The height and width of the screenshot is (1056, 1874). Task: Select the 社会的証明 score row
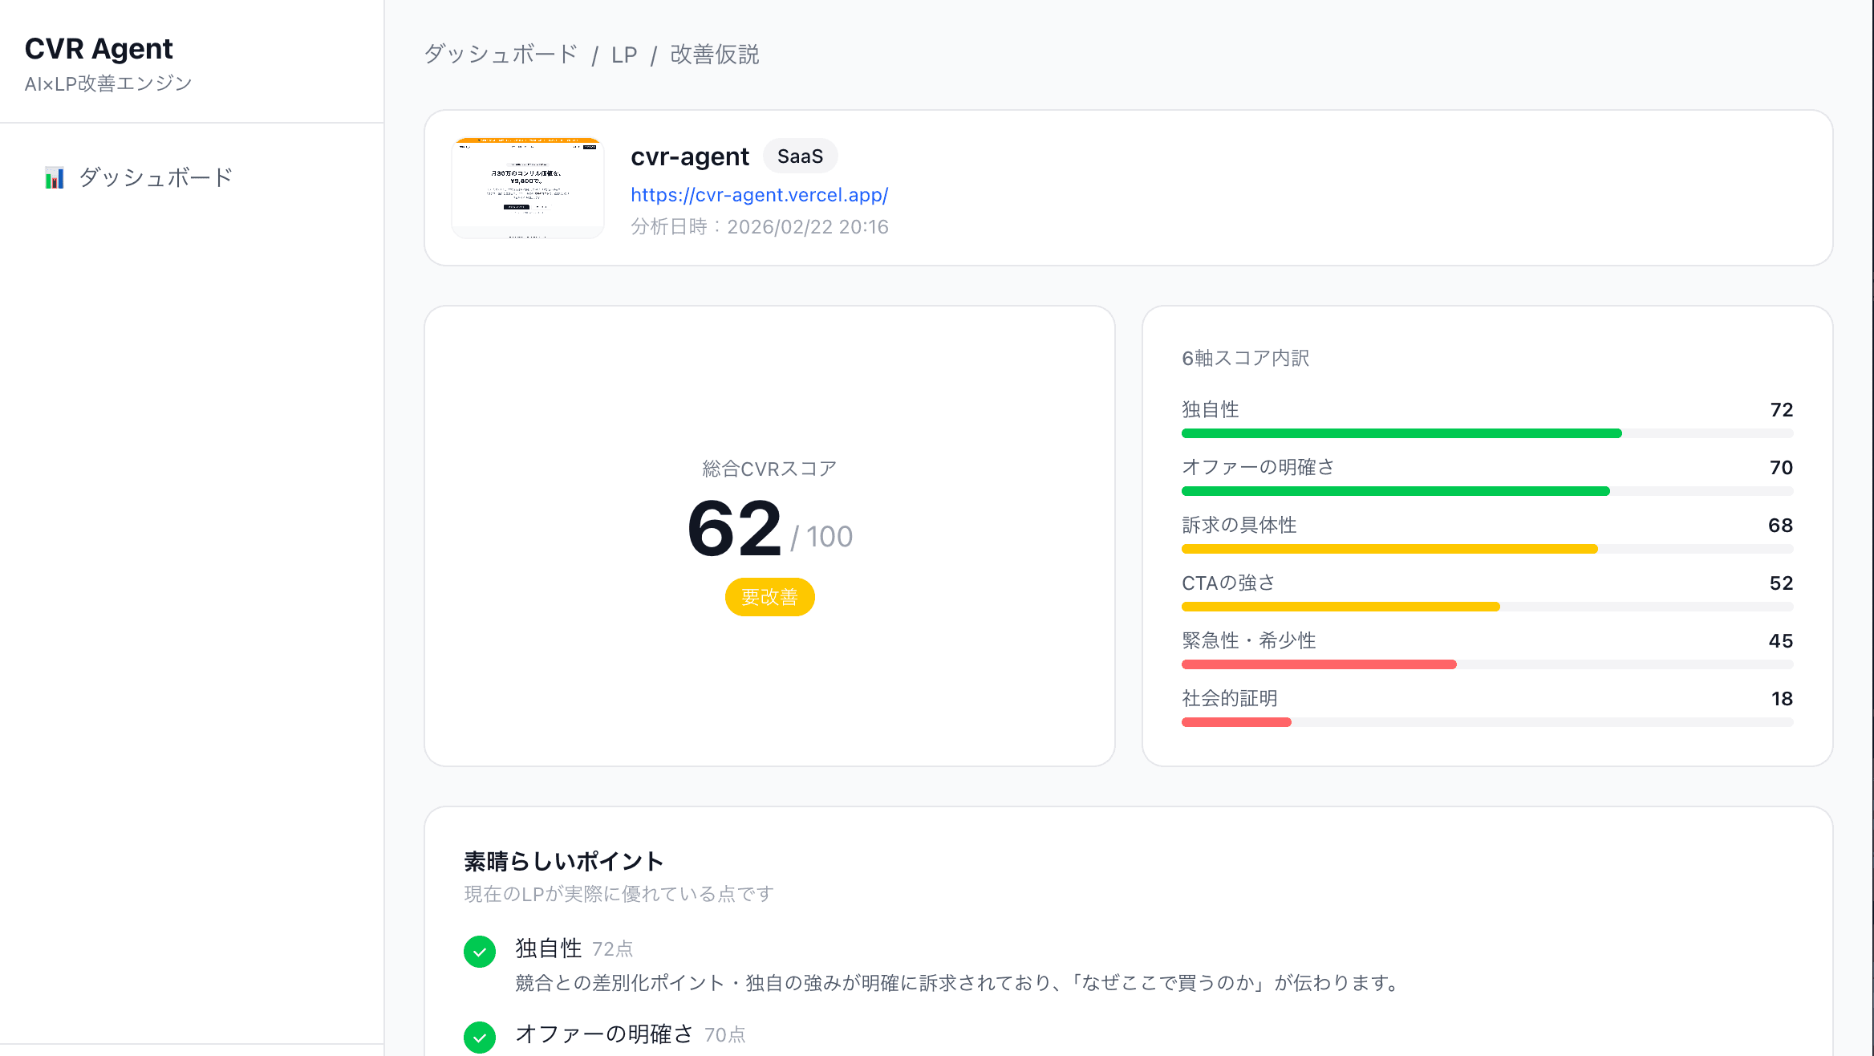click(1229, 698)
